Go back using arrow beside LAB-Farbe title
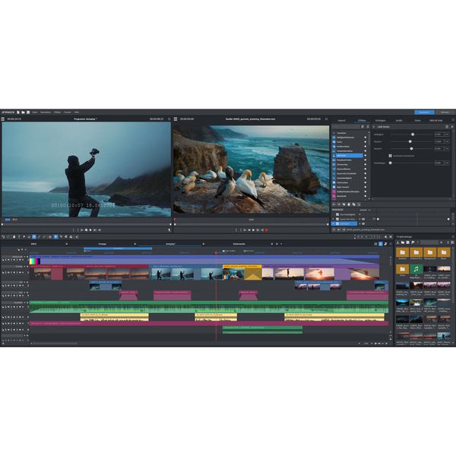The height and width of the screenshot is (456, 456). tap(374, 127)
